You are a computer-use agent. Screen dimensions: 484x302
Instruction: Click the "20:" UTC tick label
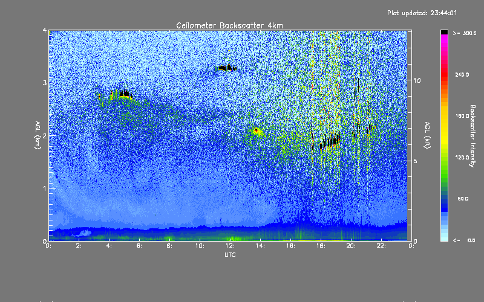351,246
